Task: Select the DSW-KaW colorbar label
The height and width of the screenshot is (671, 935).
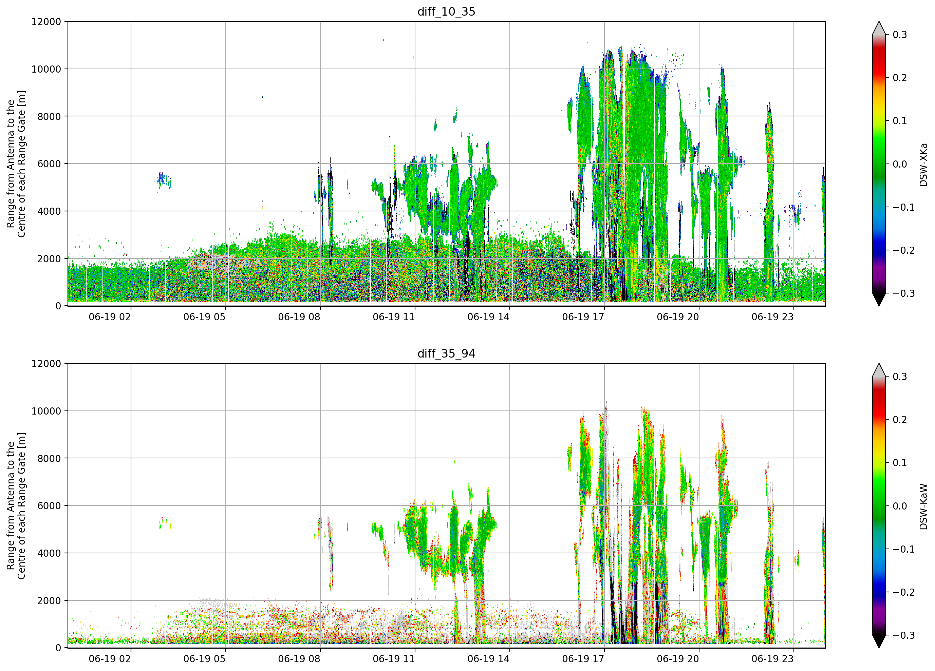Action: click(x=923, y=506)
